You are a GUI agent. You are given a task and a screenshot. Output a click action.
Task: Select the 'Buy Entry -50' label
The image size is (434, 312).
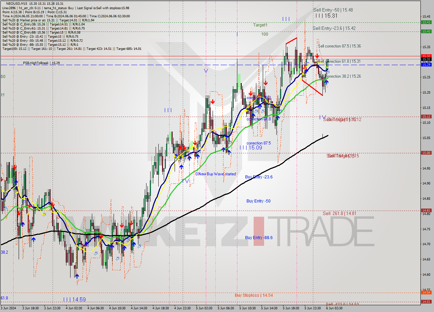point(258,201)
